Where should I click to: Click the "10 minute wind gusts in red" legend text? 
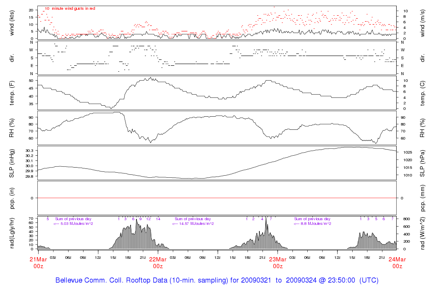pos(70,8)
